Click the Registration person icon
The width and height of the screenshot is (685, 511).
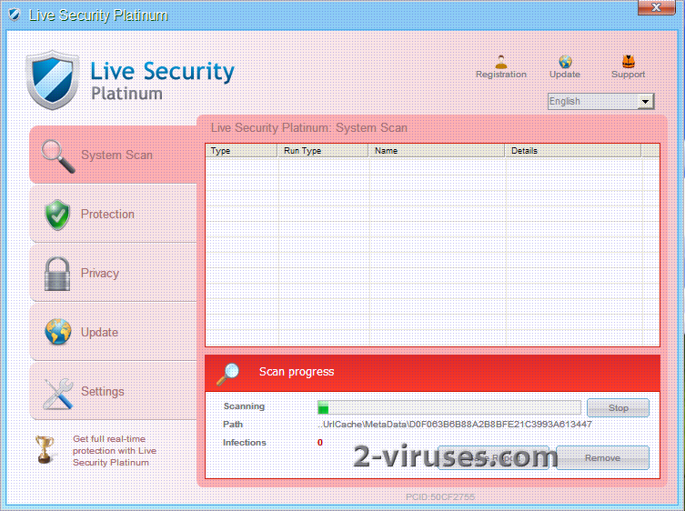point(501,62)
